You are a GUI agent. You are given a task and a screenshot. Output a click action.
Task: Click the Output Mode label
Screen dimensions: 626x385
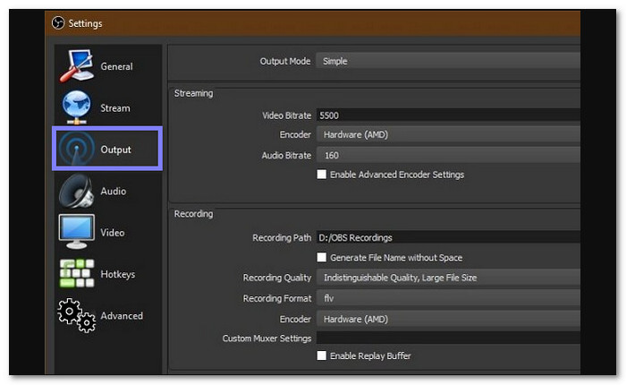click(285, 61)
